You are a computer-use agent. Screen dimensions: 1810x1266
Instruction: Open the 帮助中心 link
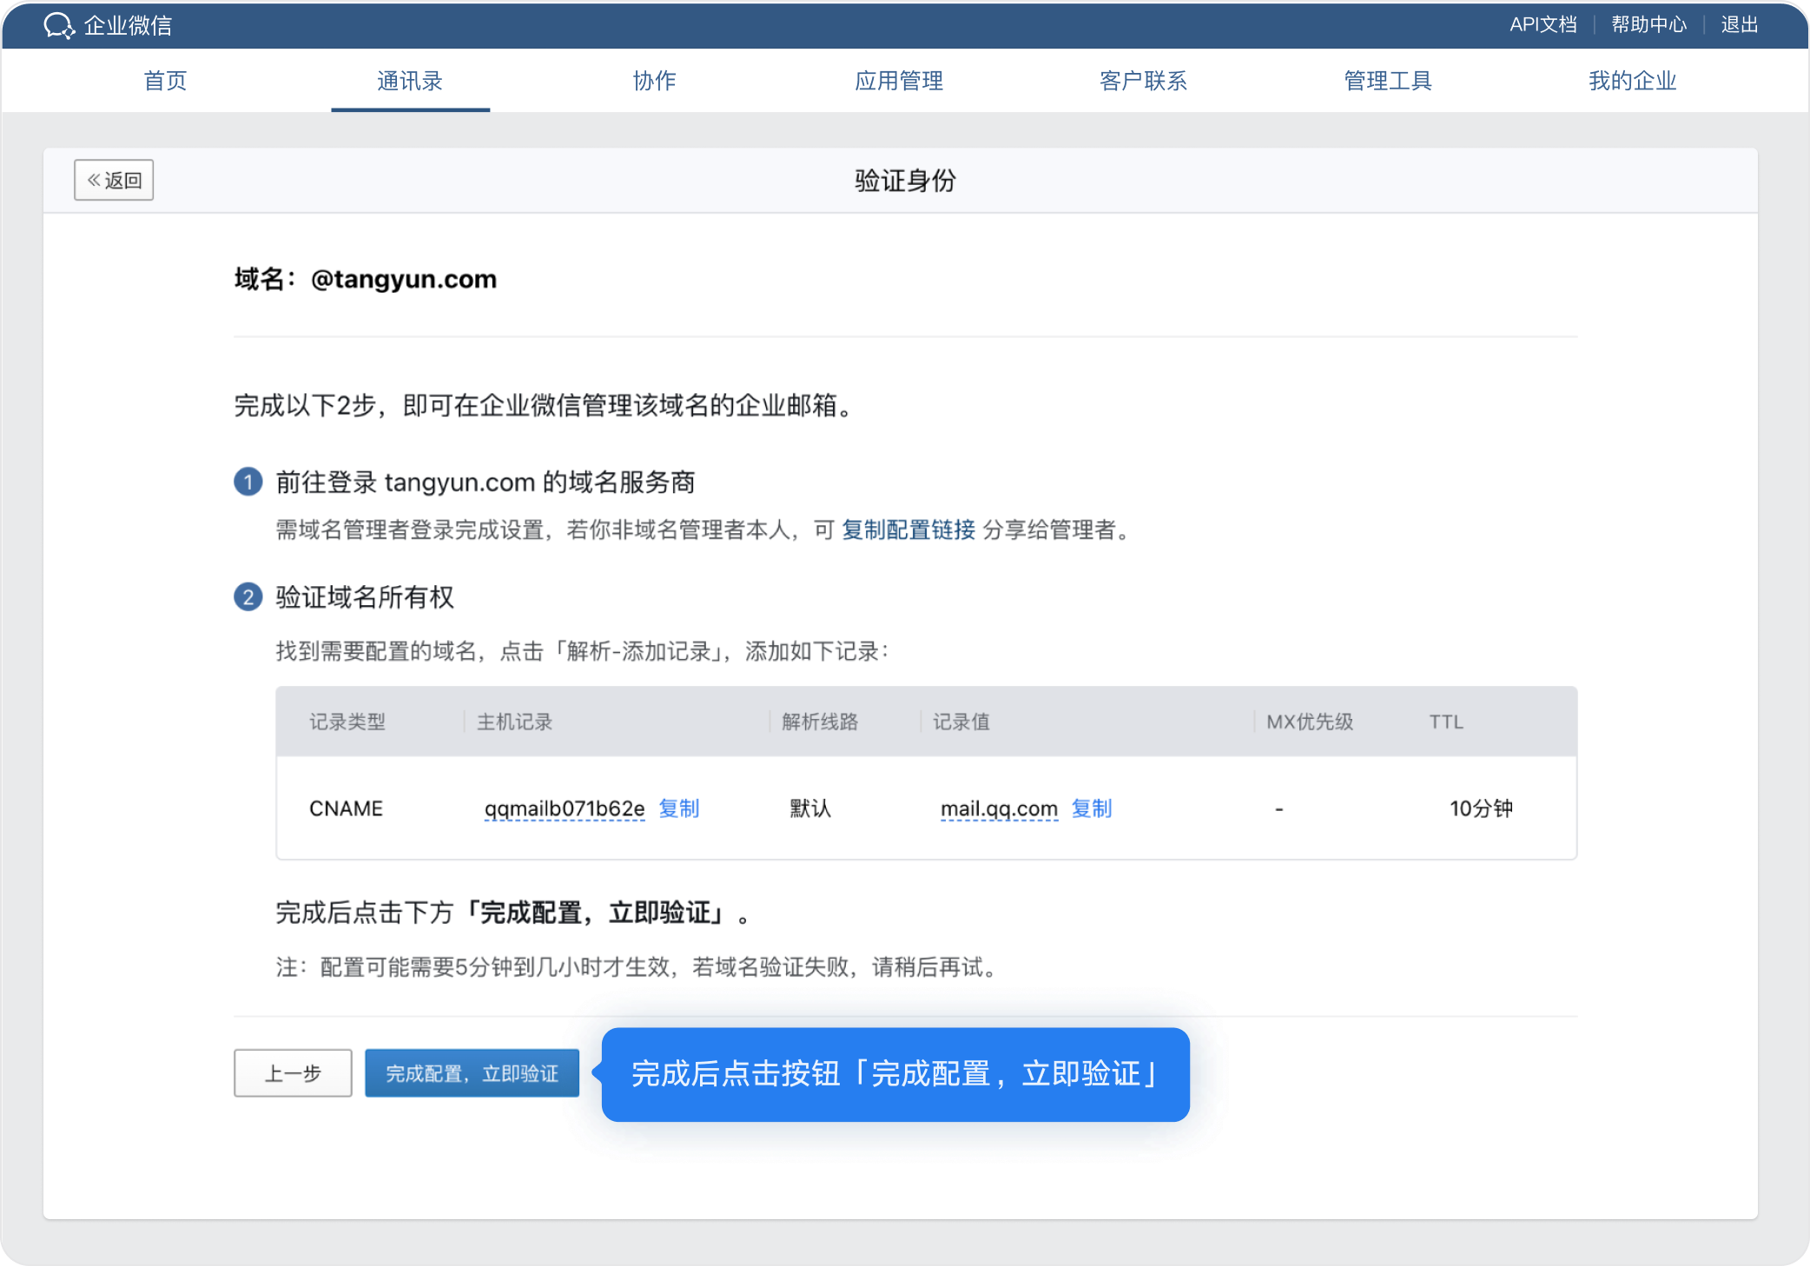(x=1648, y=24)
